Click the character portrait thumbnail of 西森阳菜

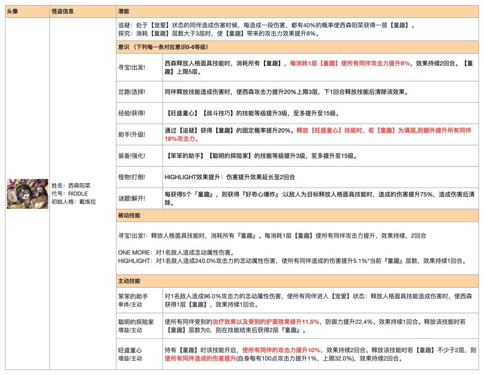click(x=27, y=194)
